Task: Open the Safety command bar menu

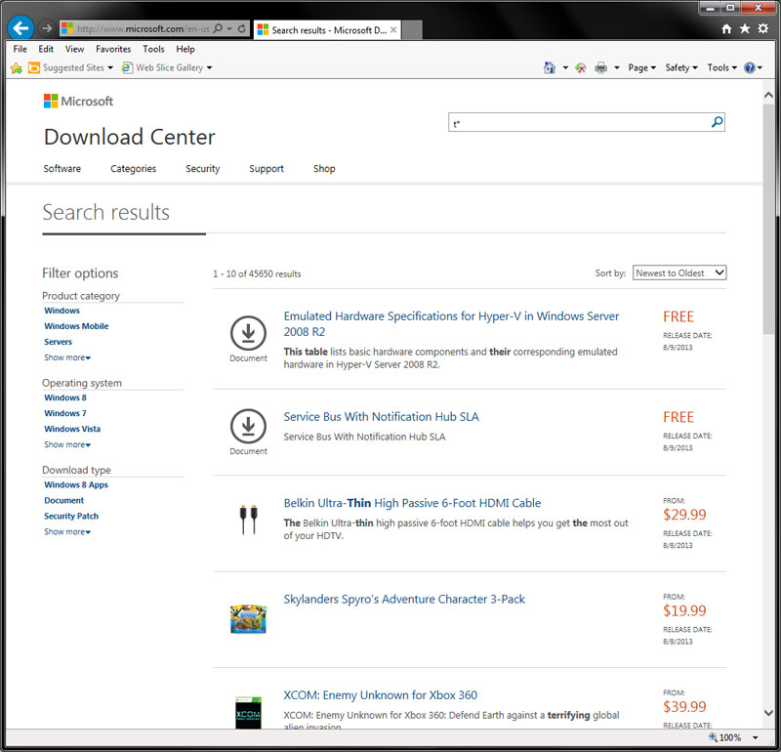Action: (680, 67)
